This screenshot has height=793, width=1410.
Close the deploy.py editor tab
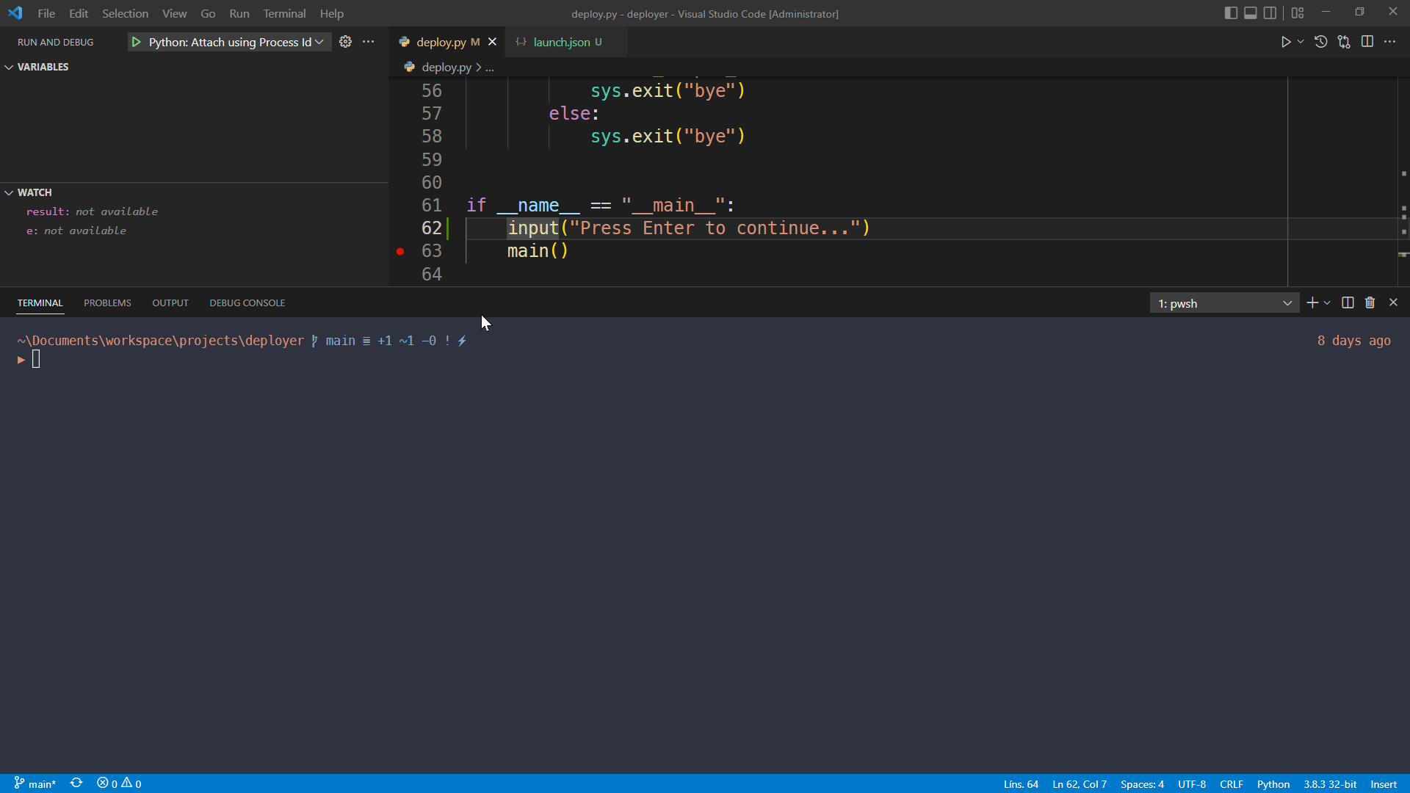(492, 42)
